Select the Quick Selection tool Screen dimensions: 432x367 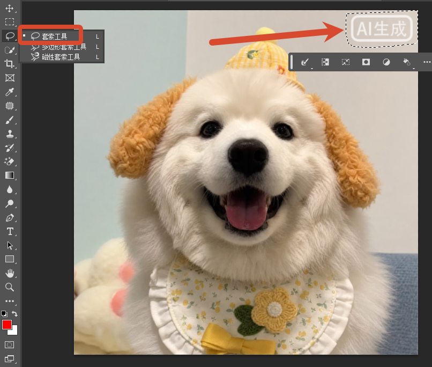tap(9, 50)
